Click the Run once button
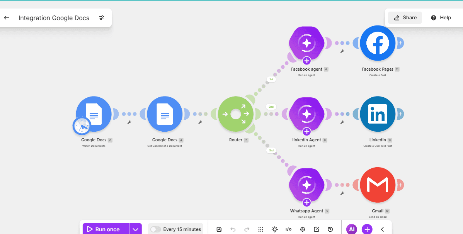This screenshot has height=234, width=463. (106, 229)
